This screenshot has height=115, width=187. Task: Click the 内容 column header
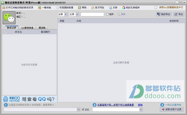[79, 21]
